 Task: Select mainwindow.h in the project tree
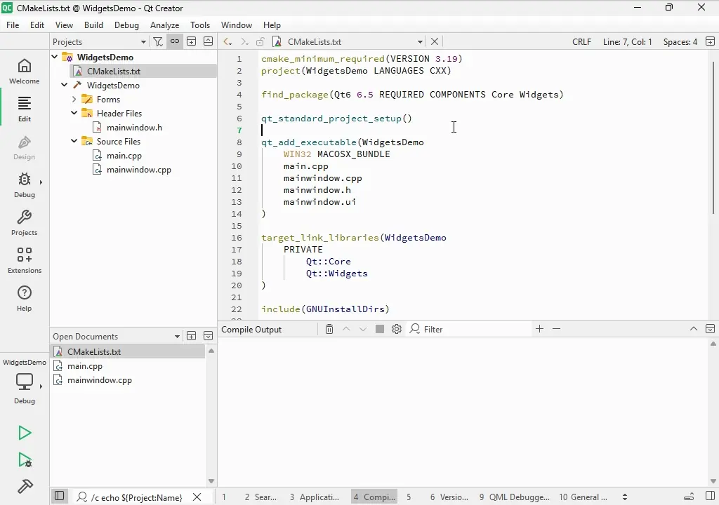click(133, 128)
